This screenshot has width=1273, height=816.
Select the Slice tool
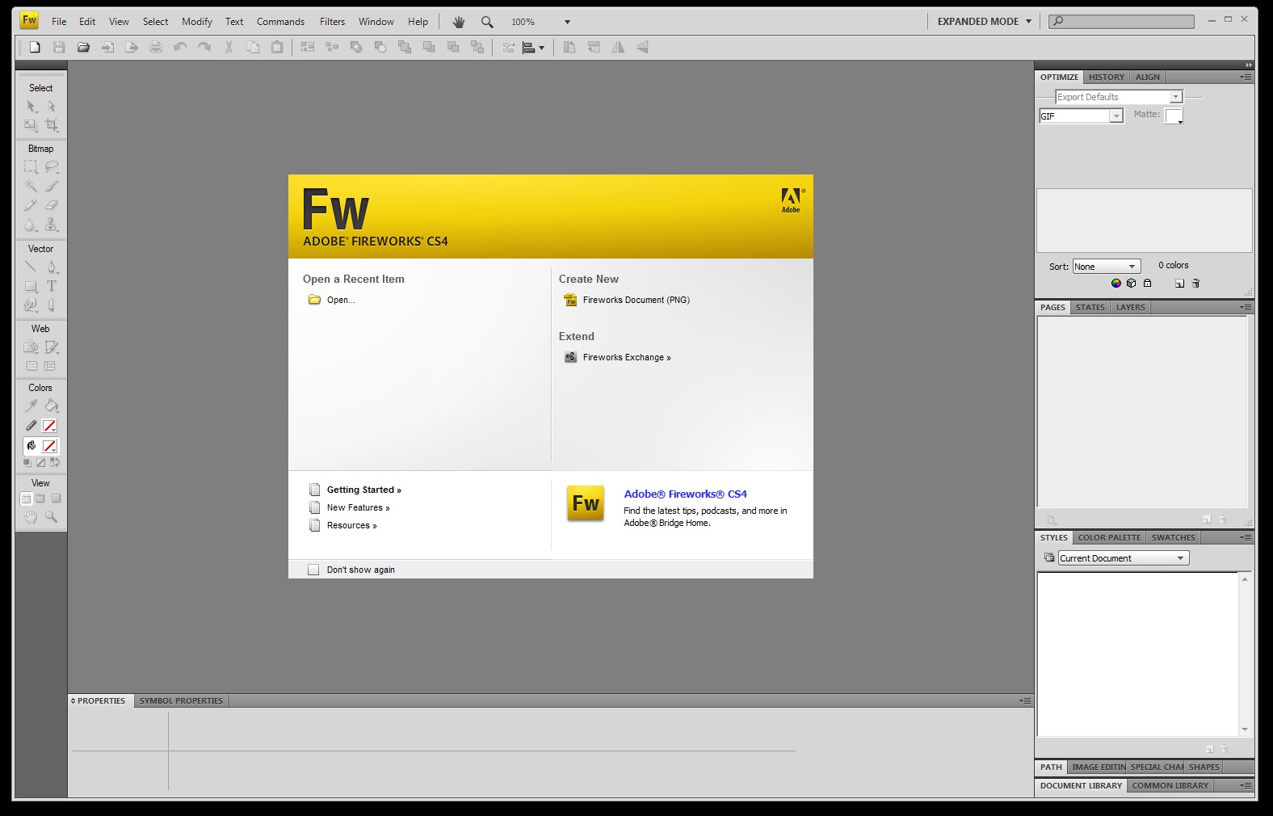[x=52, y=347]
